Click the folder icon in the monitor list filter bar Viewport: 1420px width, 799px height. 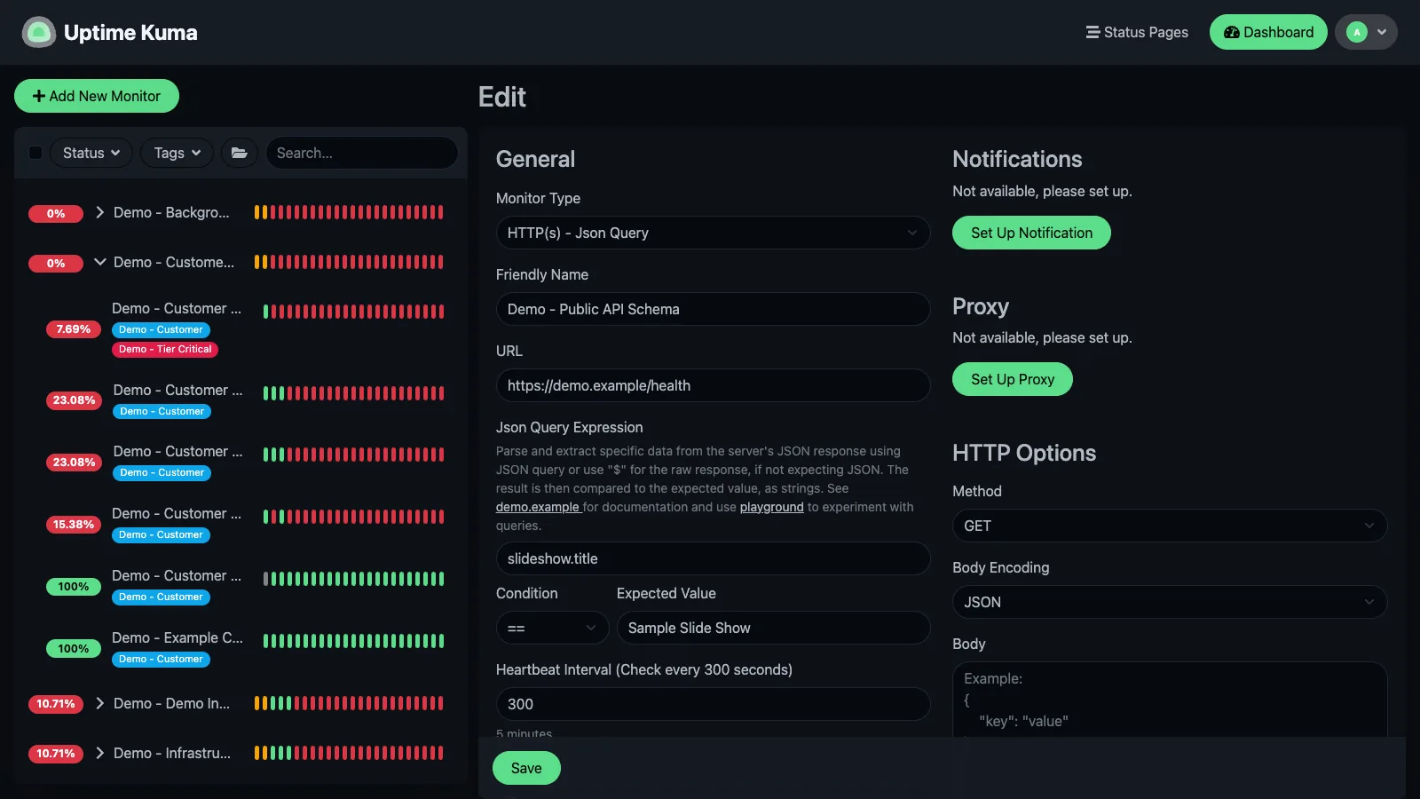coord(240,153)
